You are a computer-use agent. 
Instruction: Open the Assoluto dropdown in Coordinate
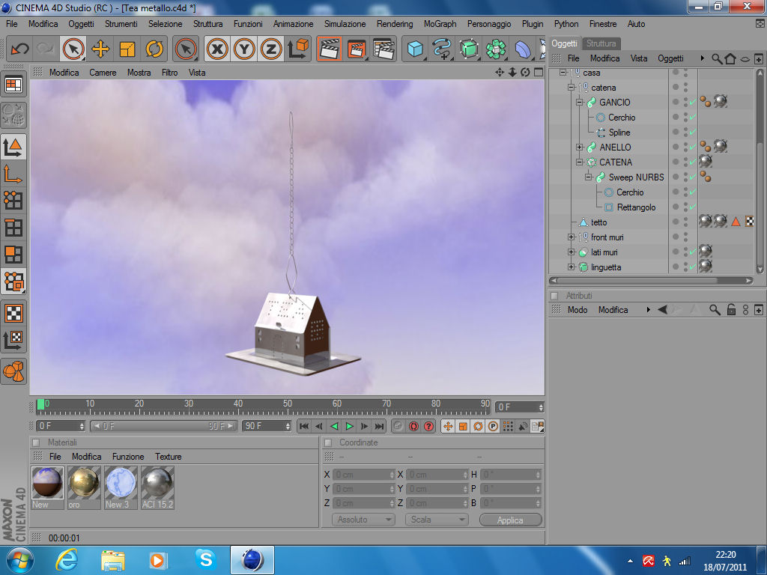[363, 520]
